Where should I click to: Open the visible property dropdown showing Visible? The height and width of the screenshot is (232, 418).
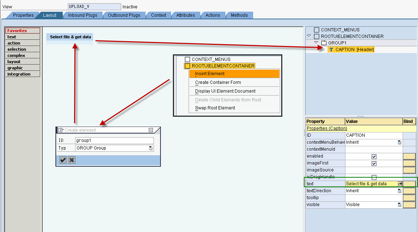point(399,204)
